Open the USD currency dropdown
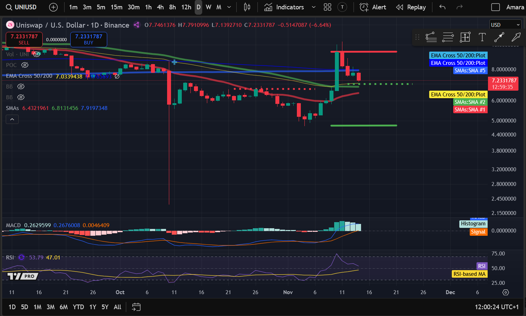 (x=505, y=25)
